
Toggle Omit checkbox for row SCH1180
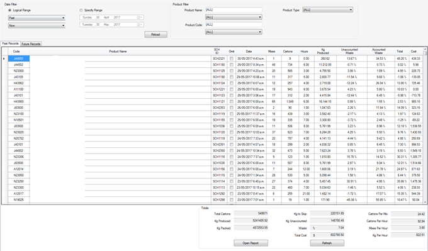coord(232,65)
